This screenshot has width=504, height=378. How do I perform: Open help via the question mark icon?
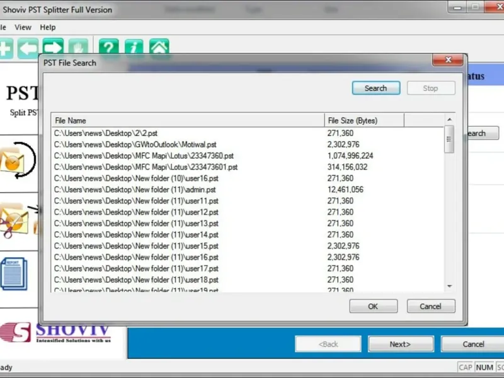coord(108,47)
